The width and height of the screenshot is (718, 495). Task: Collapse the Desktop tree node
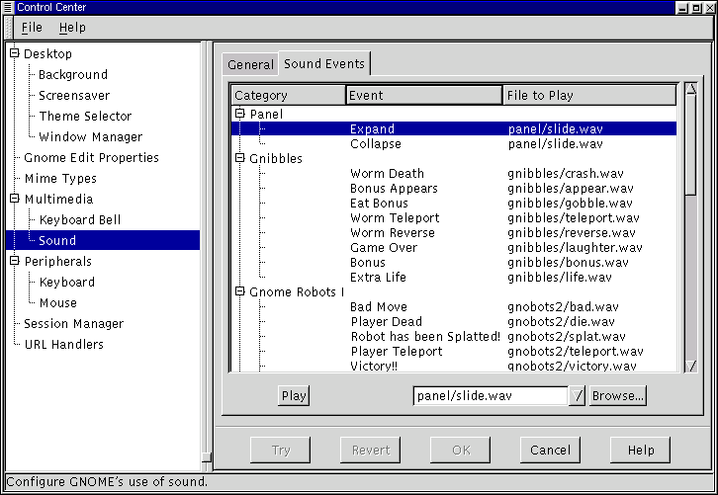[x=14, y=53]
